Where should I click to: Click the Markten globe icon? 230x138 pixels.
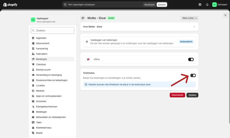coord(33,91)
